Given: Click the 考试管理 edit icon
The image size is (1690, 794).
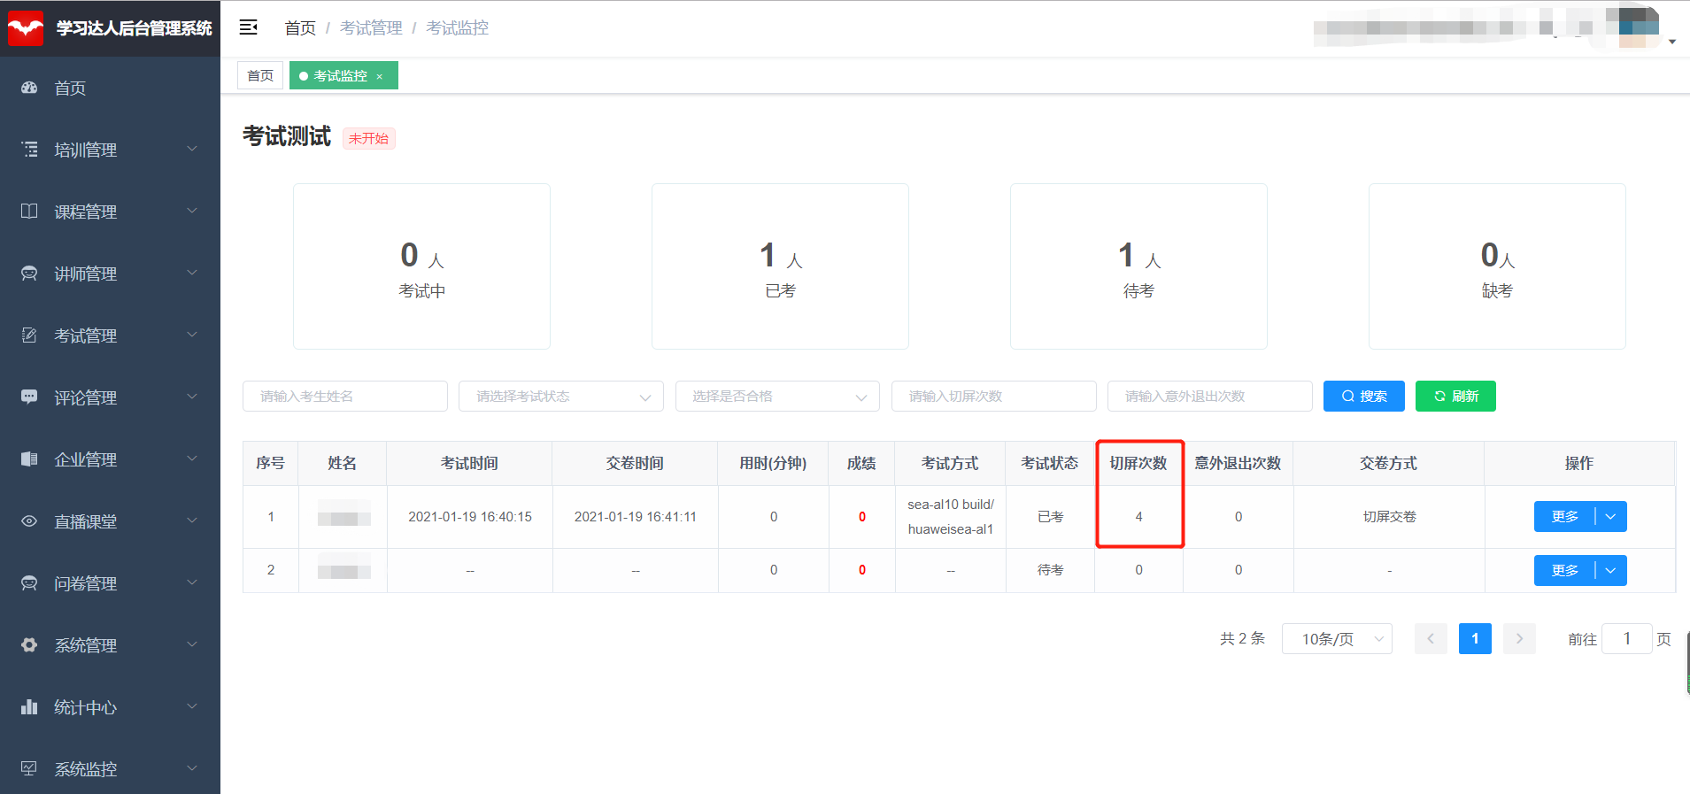Looking at the screenshot, I should pos(29,335).
